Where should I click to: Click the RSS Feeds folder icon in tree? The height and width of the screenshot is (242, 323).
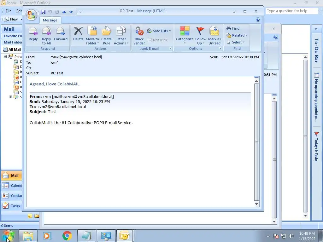coord(16,87)
